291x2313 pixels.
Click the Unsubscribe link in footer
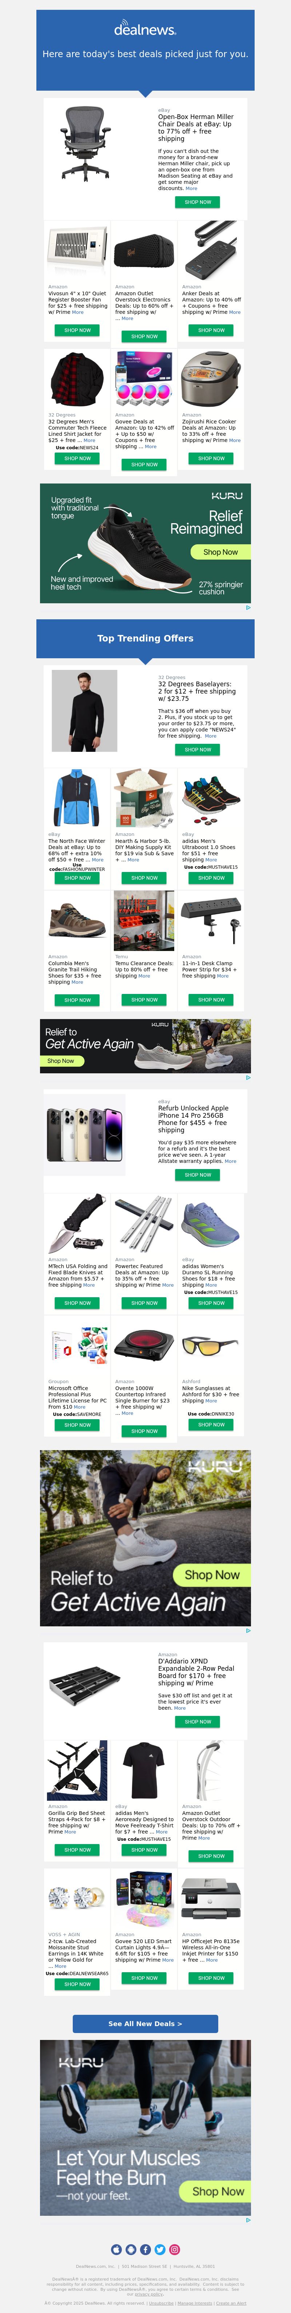[162, 2303]
